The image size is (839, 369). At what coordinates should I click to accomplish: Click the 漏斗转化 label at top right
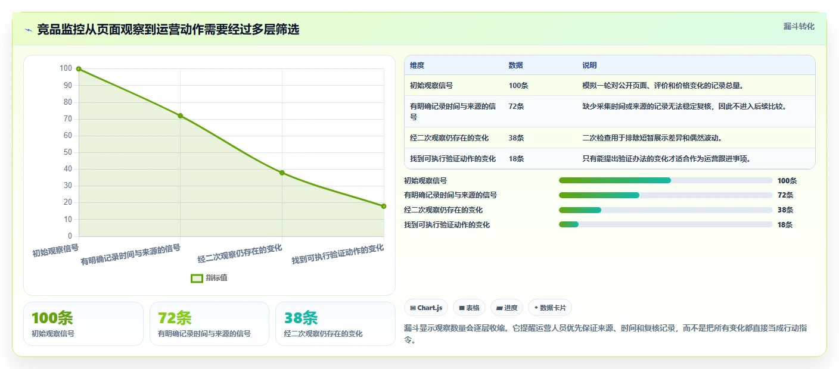[798, 26]
